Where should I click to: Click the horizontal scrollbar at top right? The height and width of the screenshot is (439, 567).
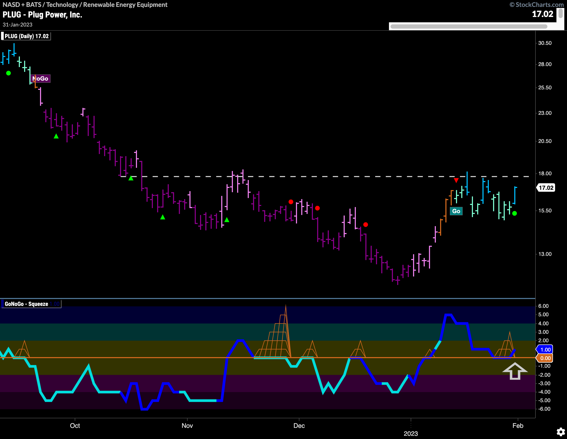(469, 27)
